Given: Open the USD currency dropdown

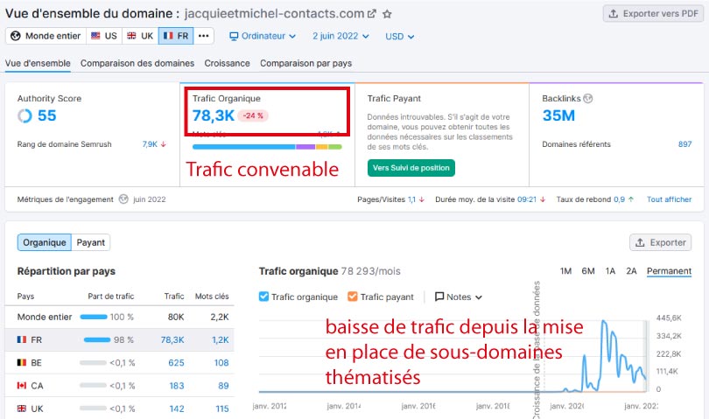Looking at the screenshot, I should pyautogui.click(x=399, y=37).
